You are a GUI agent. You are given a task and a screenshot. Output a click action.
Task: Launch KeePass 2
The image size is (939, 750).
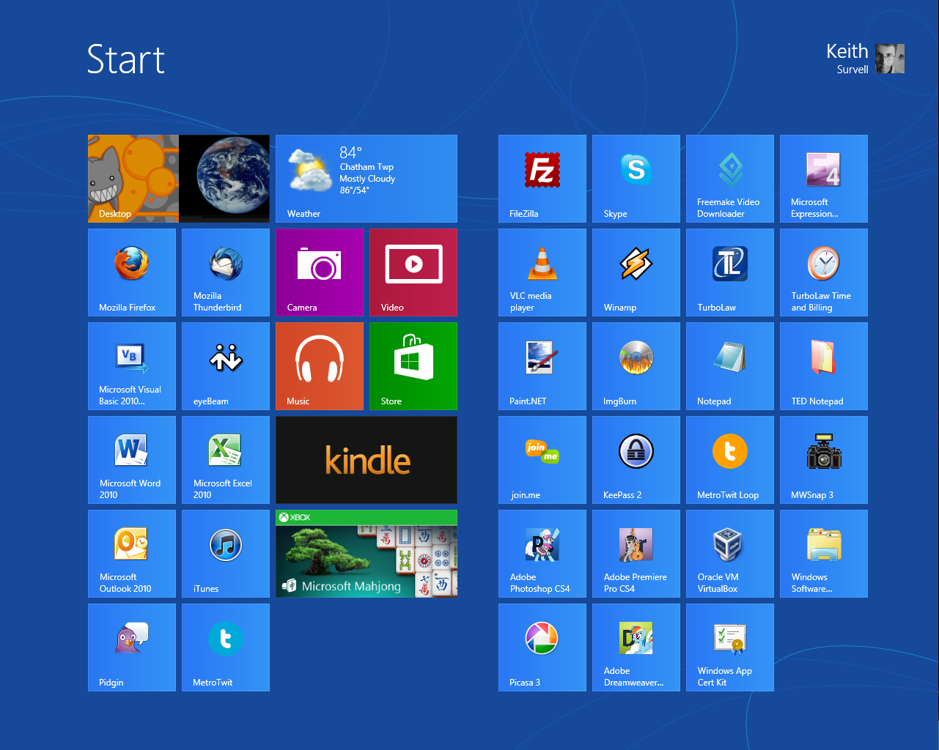coord(636,460)
